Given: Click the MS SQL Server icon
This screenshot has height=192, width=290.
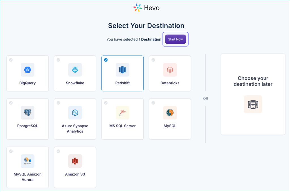Looking at the screenshot, I should [x=122, y=113].
